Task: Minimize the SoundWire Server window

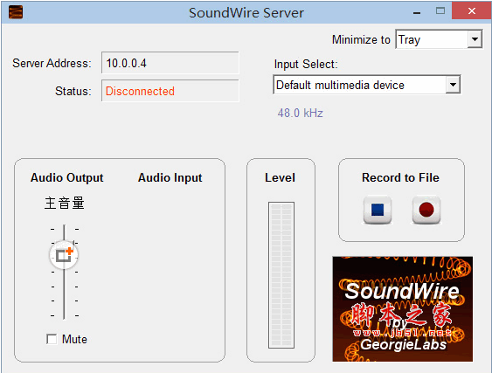Action: click(x=417, y=12)
